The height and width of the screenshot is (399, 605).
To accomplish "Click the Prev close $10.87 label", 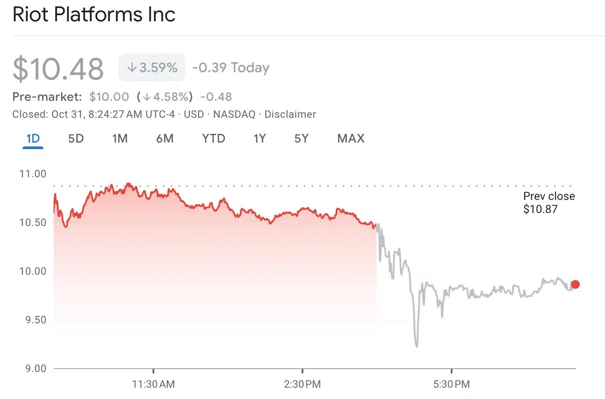I will [x=549, y=203].
